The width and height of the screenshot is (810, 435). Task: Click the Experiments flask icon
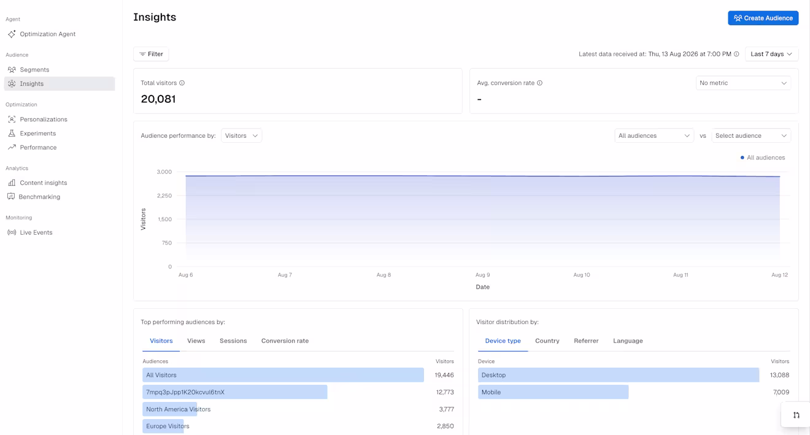[x=12, y=134]
